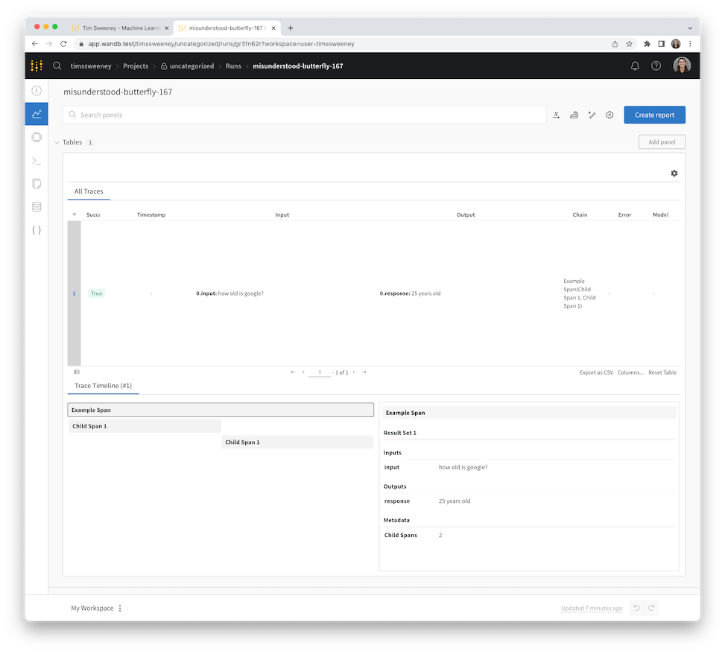The width and height of the screenshot is (725, 654).
Task: Select the All Traces tab
Action: coord(89,191)
